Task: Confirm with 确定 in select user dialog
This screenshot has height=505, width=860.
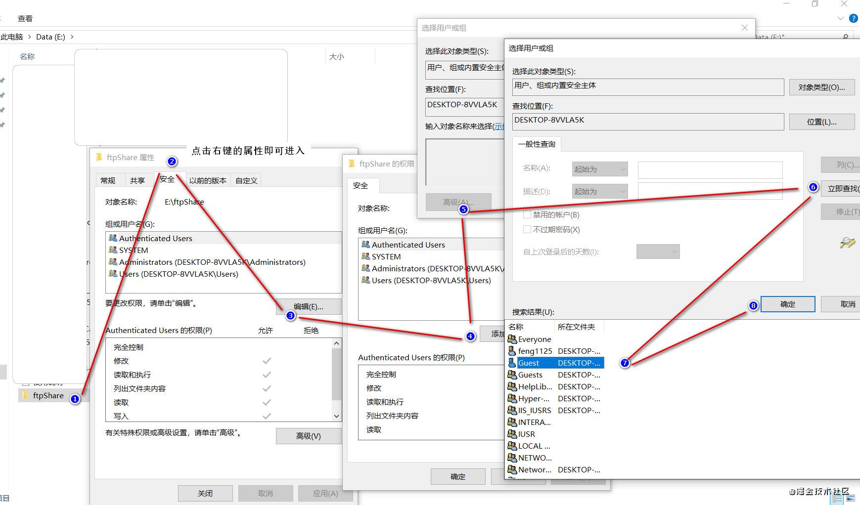Action: coord(788,304)
